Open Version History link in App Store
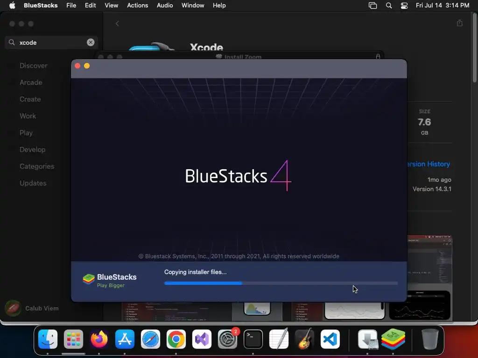Viewport: 478px width, 358px height. [429, 164]
